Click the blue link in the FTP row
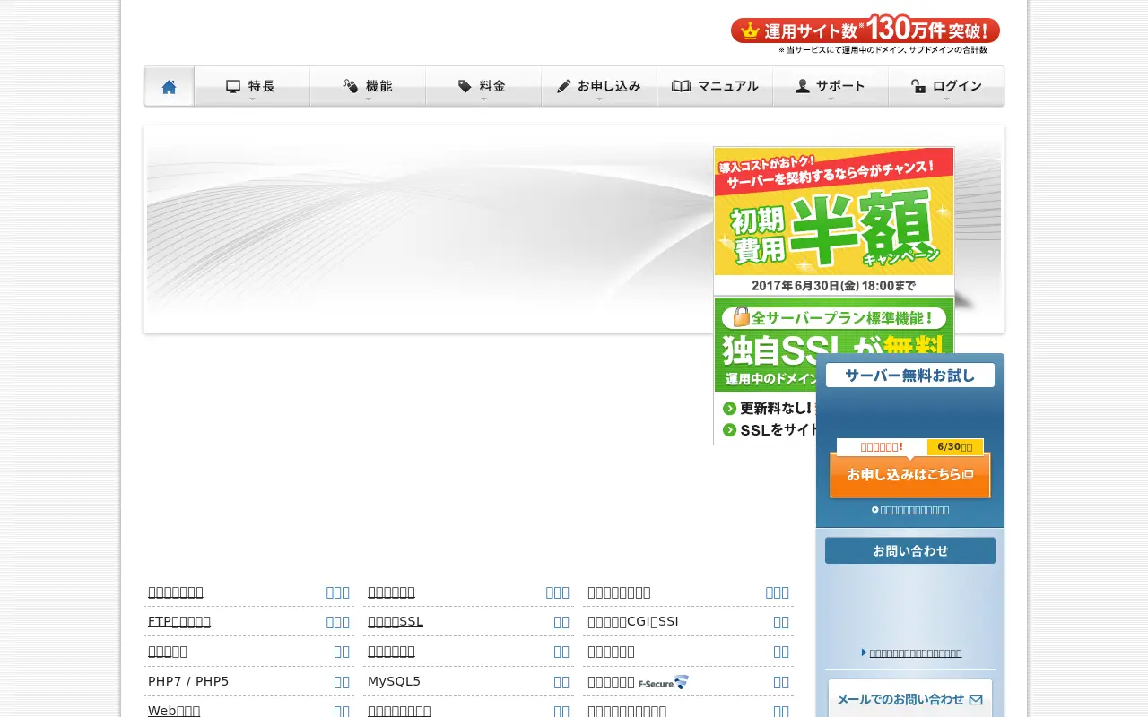Viewport: 1148px width, 717px height. 338,621
